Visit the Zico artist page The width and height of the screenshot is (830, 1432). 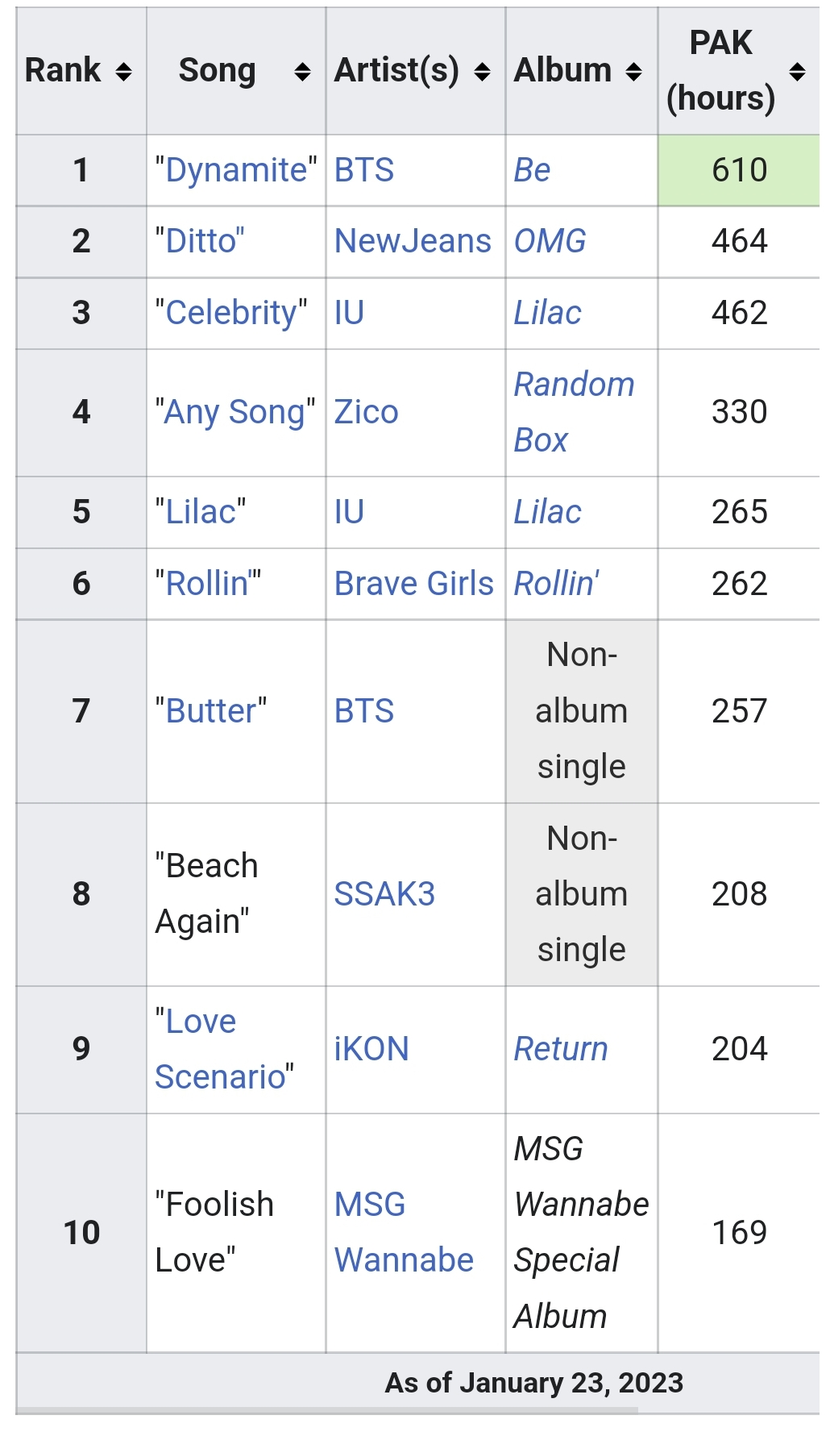tap(366, 412)
